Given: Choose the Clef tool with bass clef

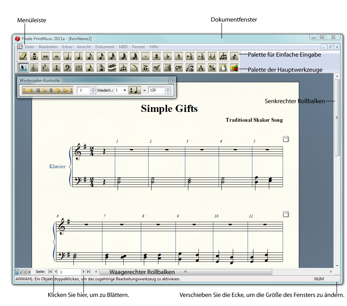Looking at the screenshot, I should tap(68, 68).
